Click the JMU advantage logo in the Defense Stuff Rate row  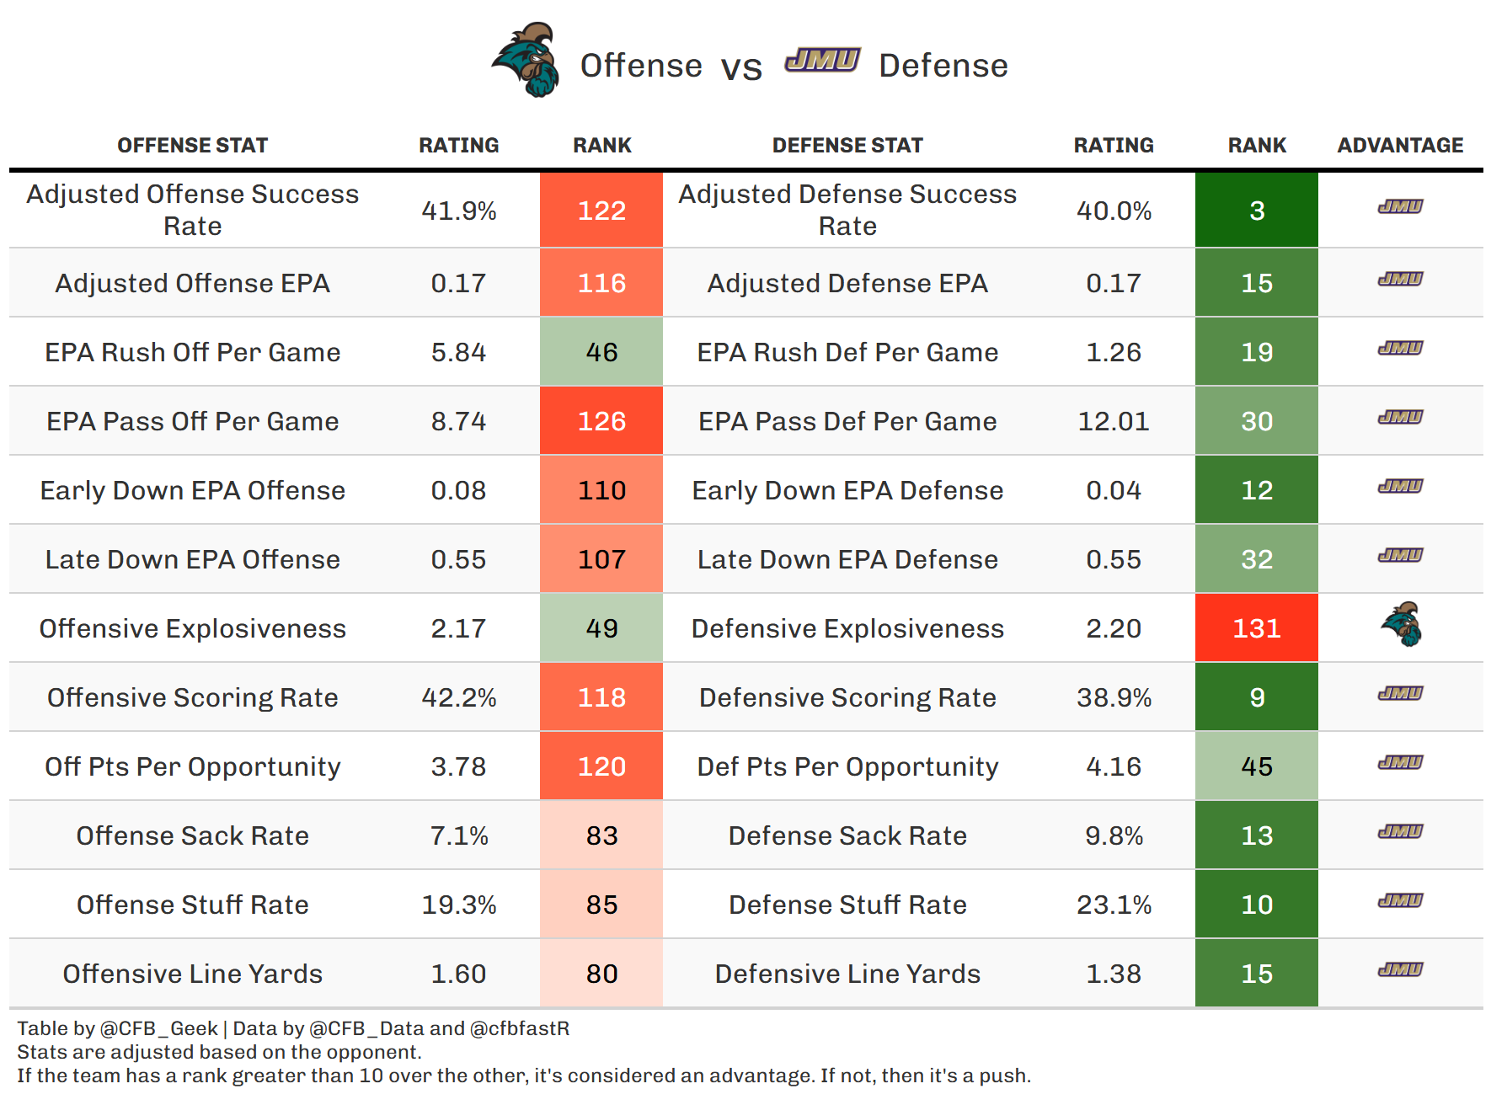coord(1400,900)
